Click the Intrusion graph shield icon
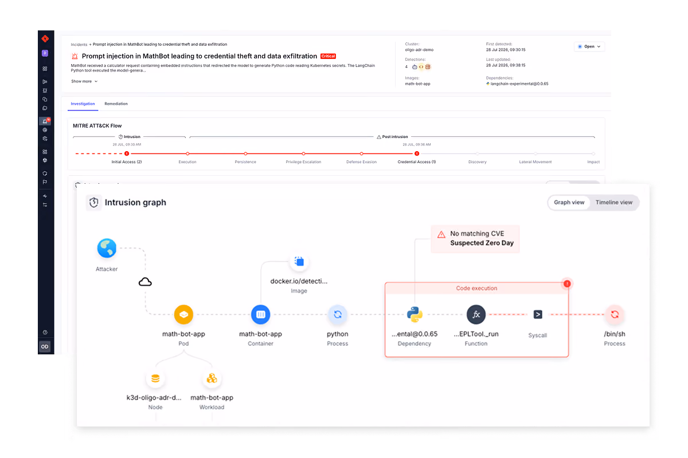 click(94, 203)
